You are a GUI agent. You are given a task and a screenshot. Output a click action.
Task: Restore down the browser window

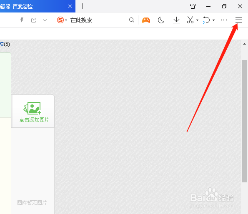224,6
